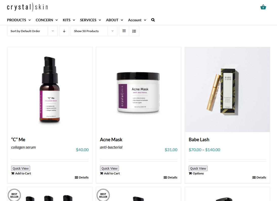Add "C" Me serum to cart
The height and width of the screenshot is (201, 277).
21,173
